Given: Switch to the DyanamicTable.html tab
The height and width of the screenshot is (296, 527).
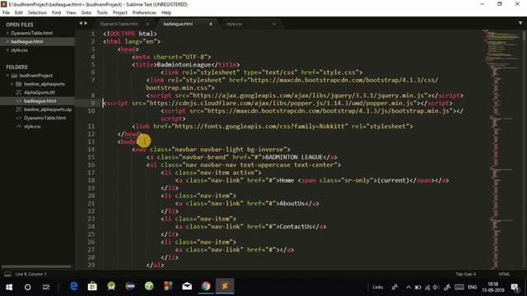Looking at the screenshot, I should (x=119, y=24).
